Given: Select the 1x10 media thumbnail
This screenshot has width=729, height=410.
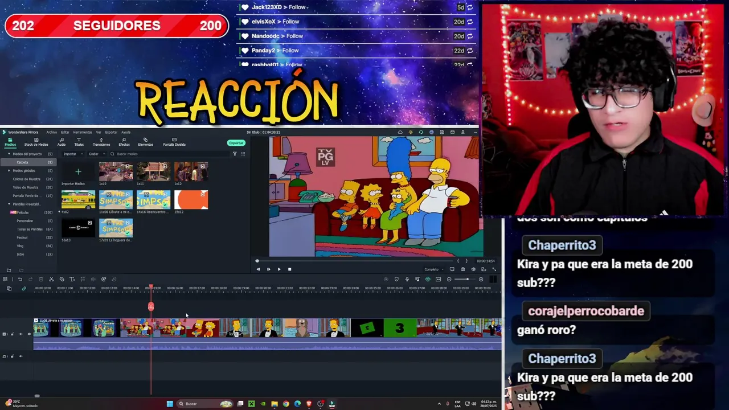Looking at the screenshot, I should click(x=116, y=172).
